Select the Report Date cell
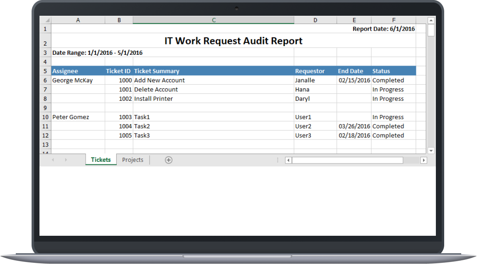Screen dimensions: 477x264 [x=393, y=29]
